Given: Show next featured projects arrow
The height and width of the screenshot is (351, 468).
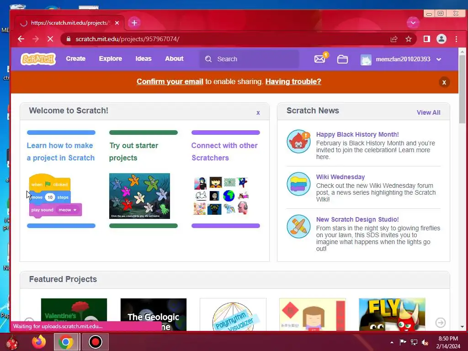Looking at the screenshot, I should (x=441, y=323).
